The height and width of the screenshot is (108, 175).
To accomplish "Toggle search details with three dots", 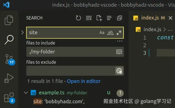I will click(x=120, y=41).
